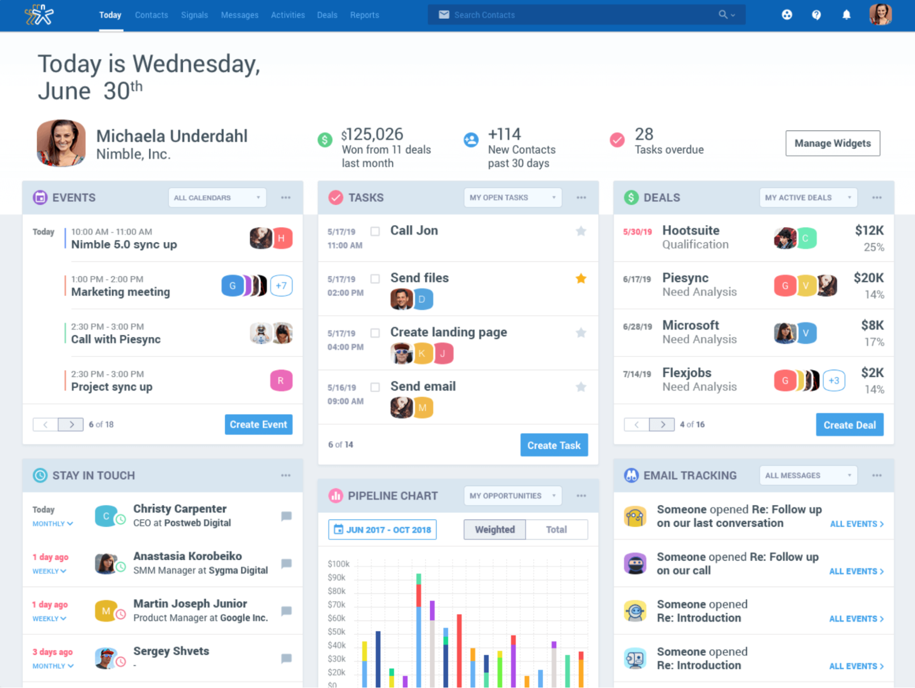The width and height of the screenshot is (915, 688).
Task: Click the globe/network icon in navbar
Action: click(x=786, y=15)
